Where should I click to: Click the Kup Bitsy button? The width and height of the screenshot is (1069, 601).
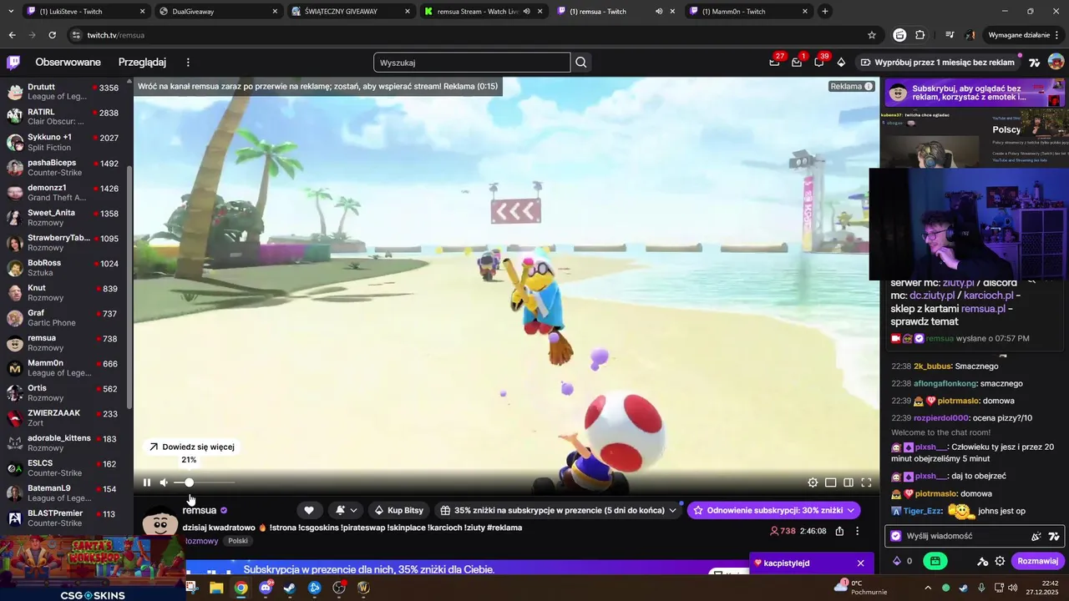(399, 510)
